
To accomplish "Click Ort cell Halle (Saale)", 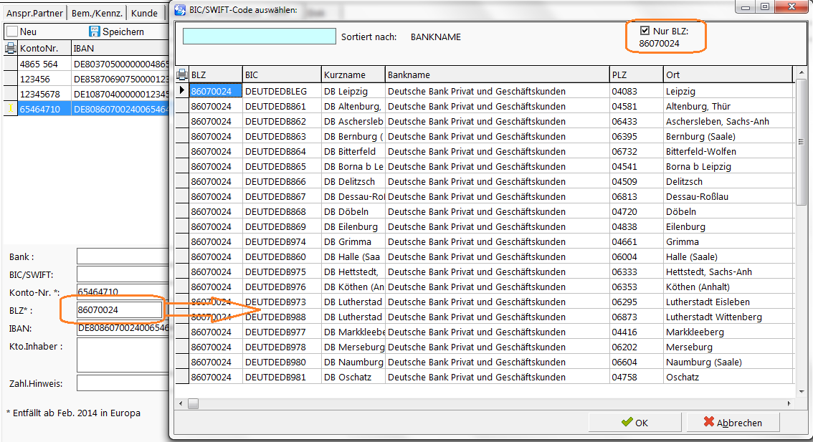I will point(728,256).
